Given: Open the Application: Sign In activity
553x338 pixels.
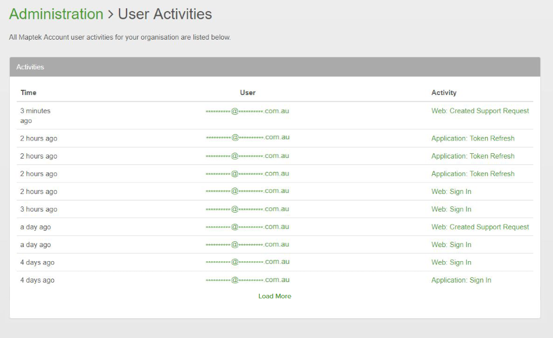Looking at the screenshot, I should point(461,280).
